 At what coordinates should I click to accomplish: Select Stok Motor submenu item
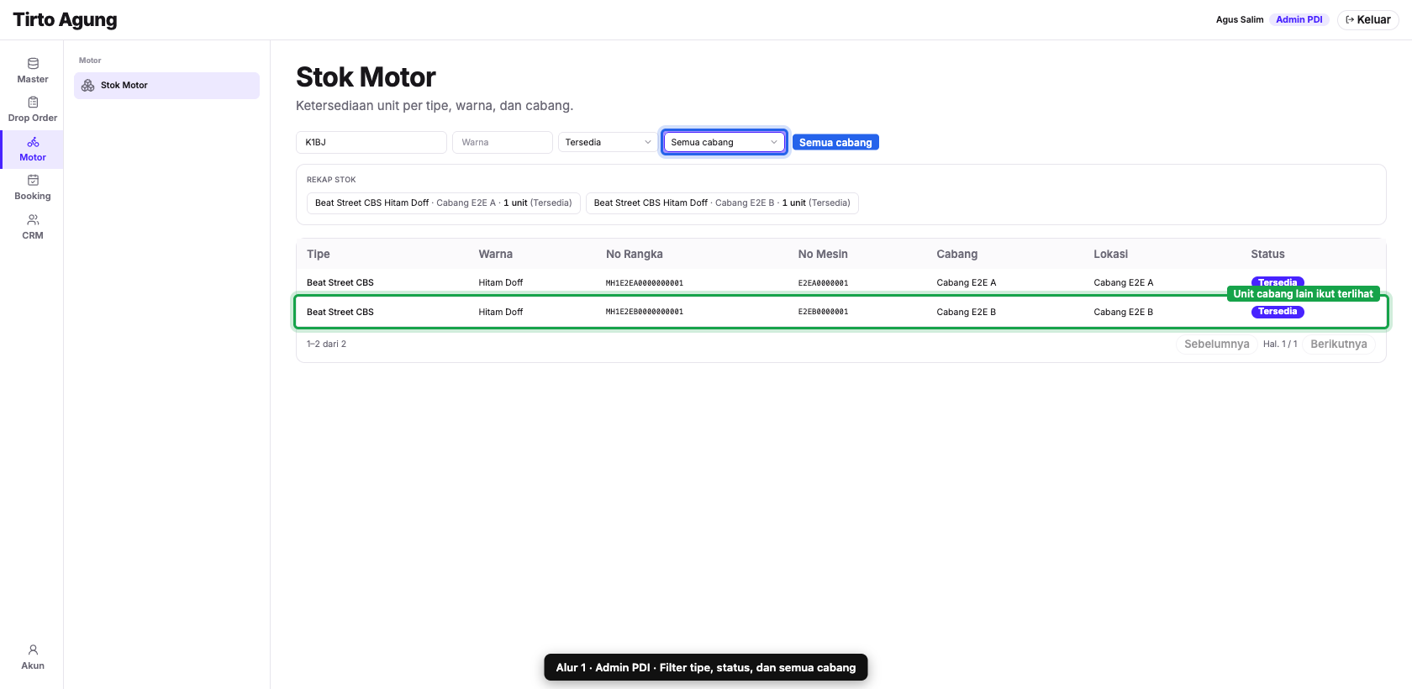pos(166,86)
